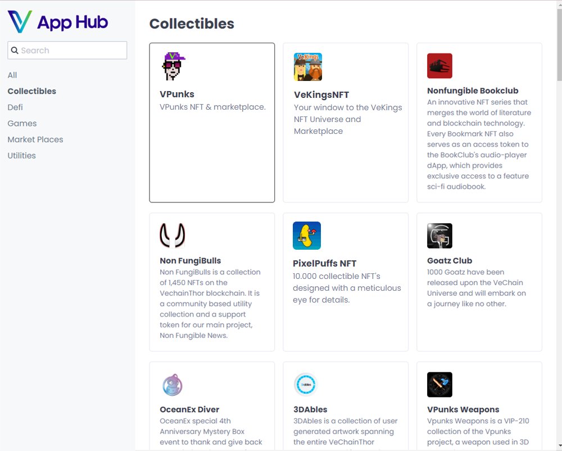
Task: Open the VPunks pixel-punk icon
Action: point(173,66)
